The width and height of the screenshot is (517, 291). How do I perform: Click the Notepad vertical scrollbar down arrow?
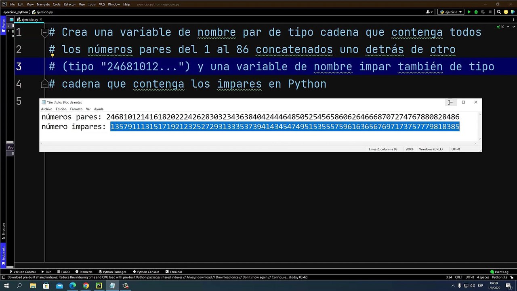pos(479,139)
